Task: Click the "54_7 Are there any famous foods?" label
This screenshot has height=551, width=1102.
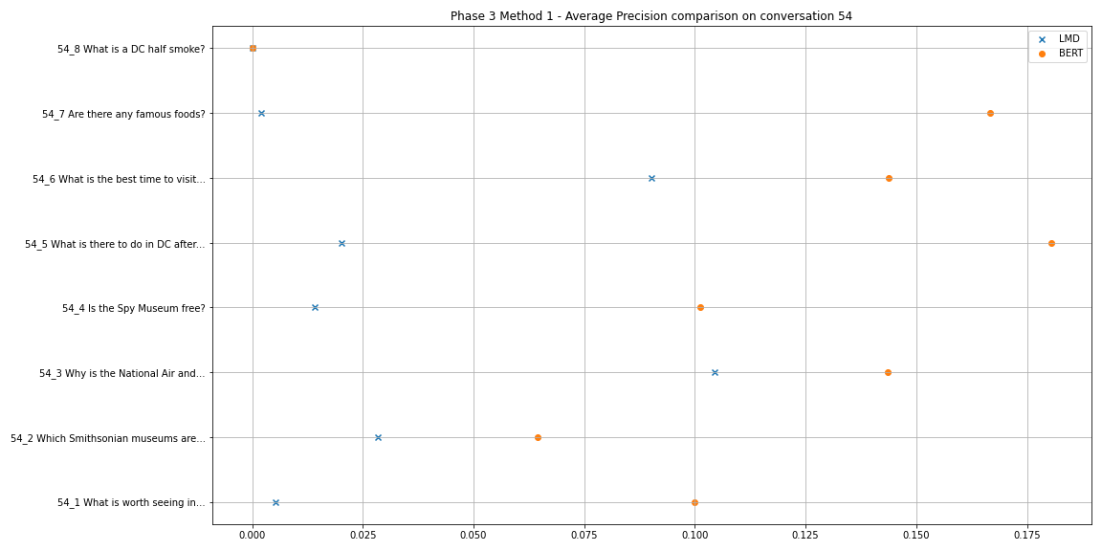Action: coord(123,114)
